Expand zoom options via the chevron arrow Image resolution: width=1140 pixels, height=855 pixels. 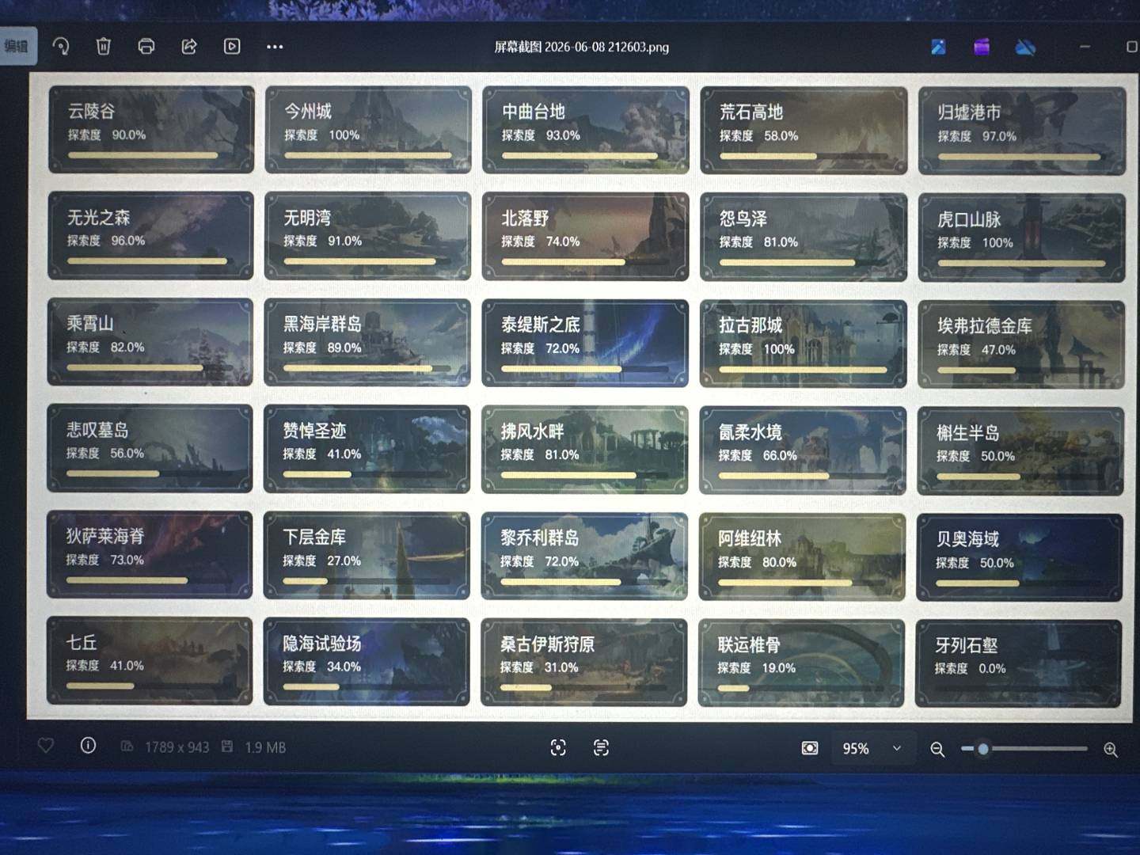pos(897,748)
